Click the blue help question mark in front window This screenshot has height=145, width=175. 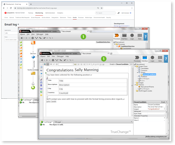[x=166, y=59]
